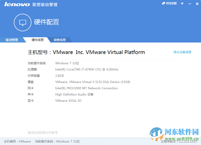Click the 主机编号 VMware text in status bar
201x145 pixels.
[17, 141]
